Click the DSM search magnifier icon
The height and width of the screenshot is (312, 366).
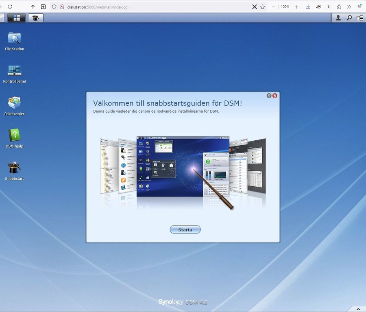pyautogui.click(x=349, y=18)
